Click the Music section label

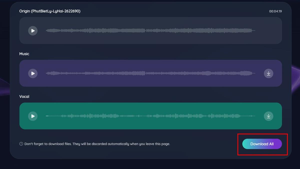click(24, 54)
